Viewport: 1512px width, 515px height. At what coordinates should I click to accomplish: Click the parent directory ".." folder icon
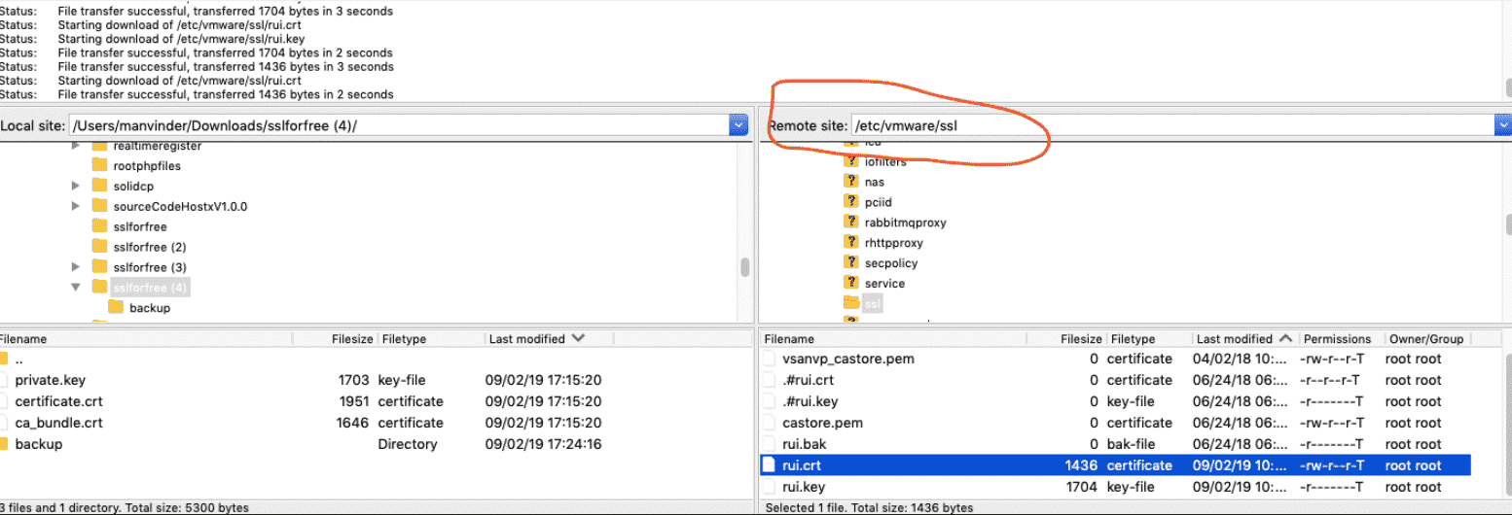click(4, 360)
